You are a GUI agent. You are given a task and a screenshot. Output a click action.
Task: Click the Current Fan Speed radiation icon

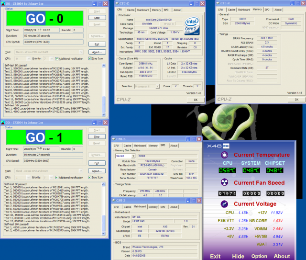tap(224, 182)
